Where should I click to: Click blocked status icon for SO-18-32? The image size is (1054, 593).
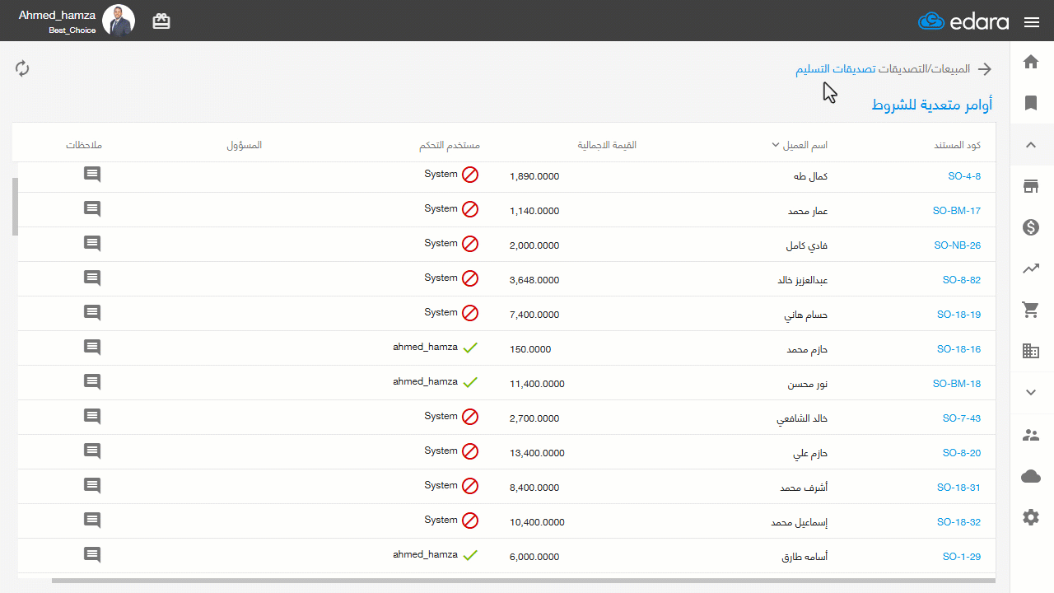(x=469, y=521)
